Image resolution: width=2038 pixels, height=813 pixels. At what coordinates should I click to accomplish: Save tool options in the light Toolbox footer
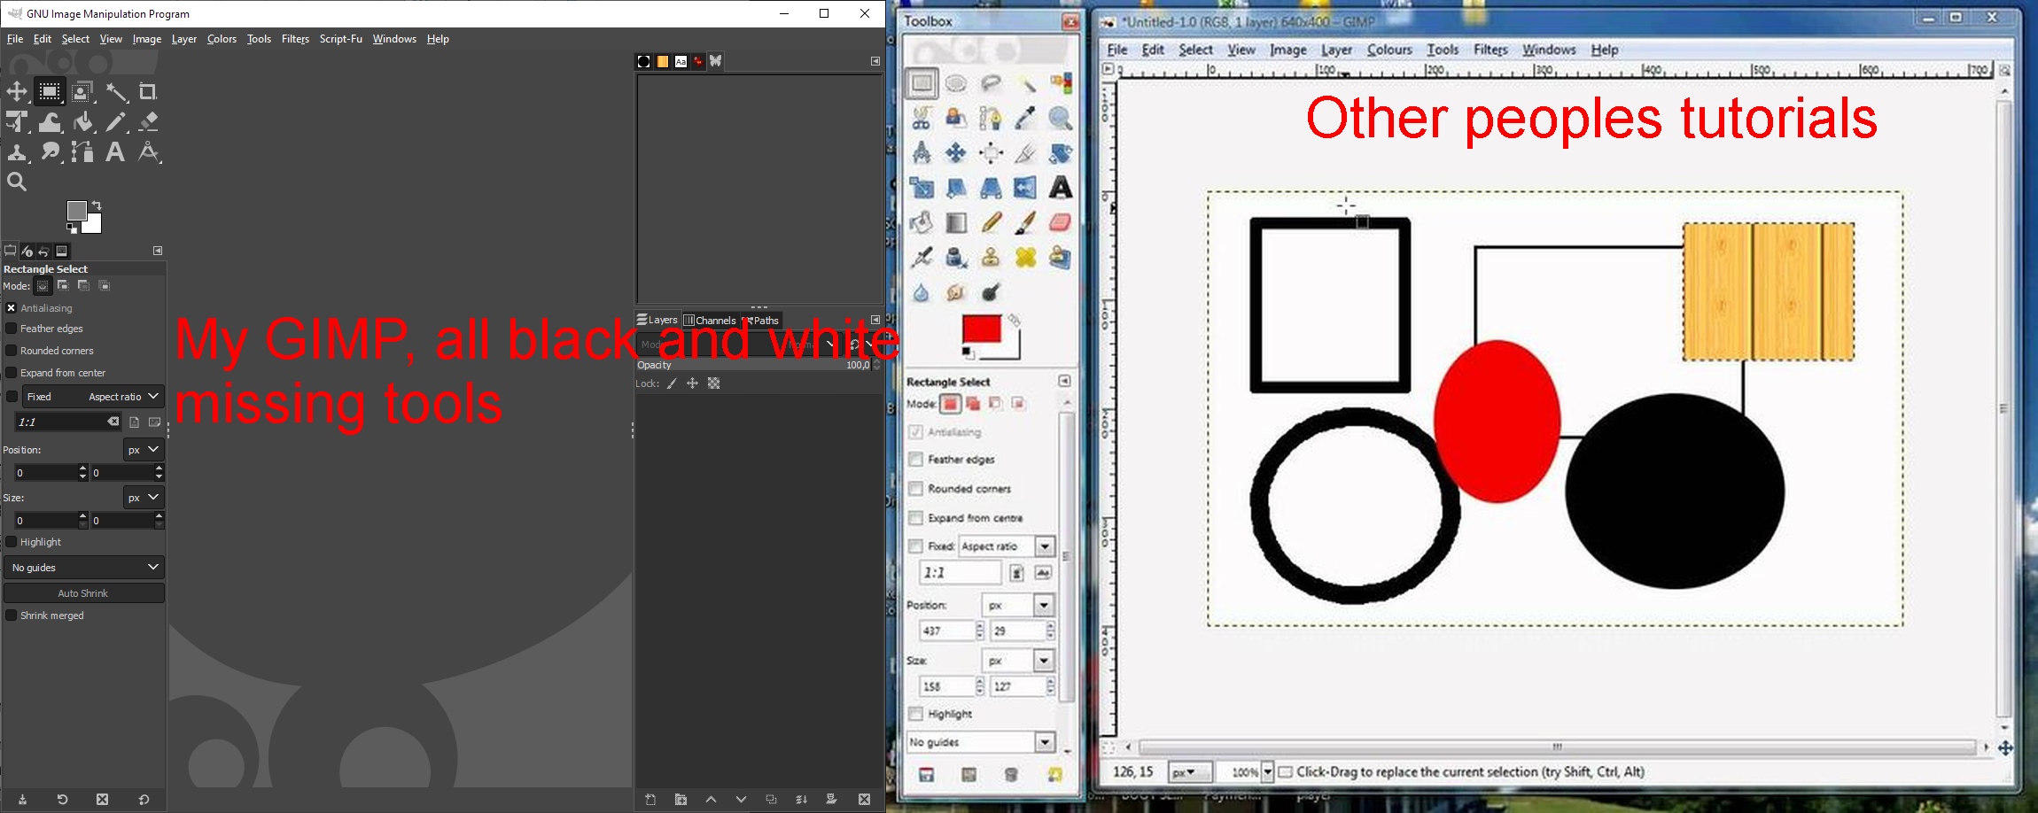(926, 775)
